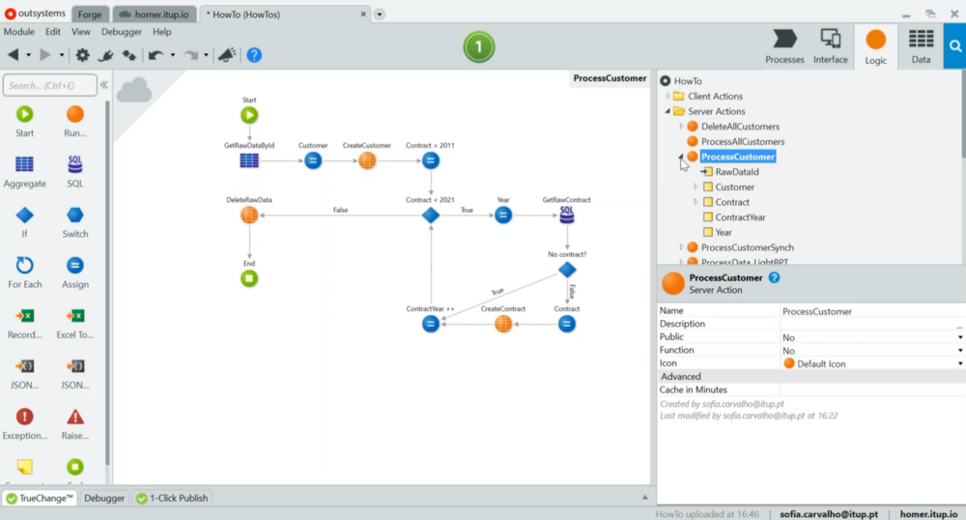Pick the Aggregate tool in toolbox

pos(25,172)
